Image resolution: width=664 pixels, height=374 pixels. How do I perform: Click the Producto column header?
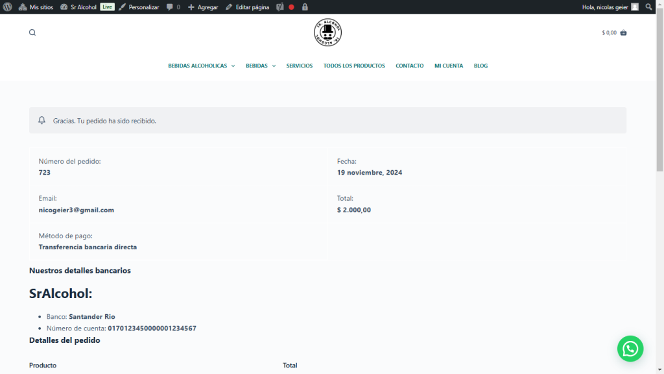(x=43, y=365)
